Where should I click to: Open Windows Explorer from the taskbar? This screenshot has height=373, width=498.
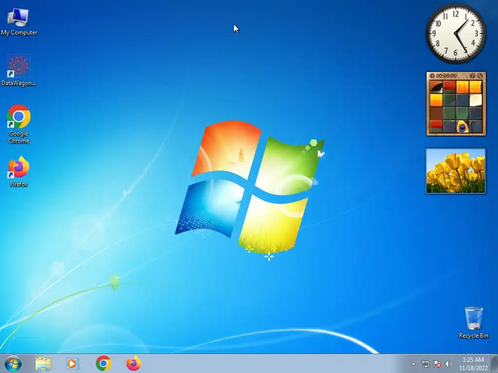43,363
